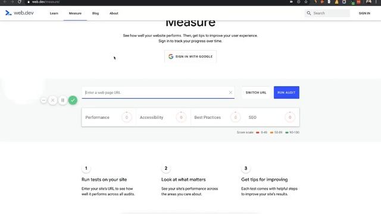Click the Best Practices score gauge
The image size is (381, 214).
click(x=236, y=117)
